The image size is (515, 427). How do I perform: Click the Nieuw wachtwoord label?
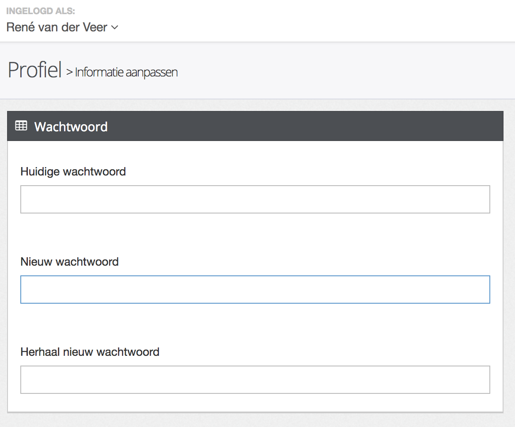69,262
